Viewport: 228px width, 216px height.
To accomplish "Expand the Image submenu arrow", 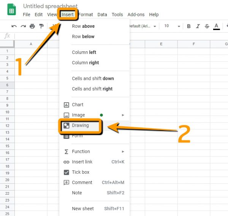I will tap(123, 115).
